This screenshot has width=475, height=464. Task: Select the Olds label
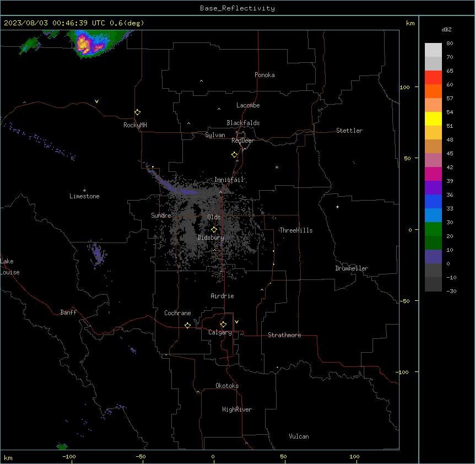tap(214, 217)
